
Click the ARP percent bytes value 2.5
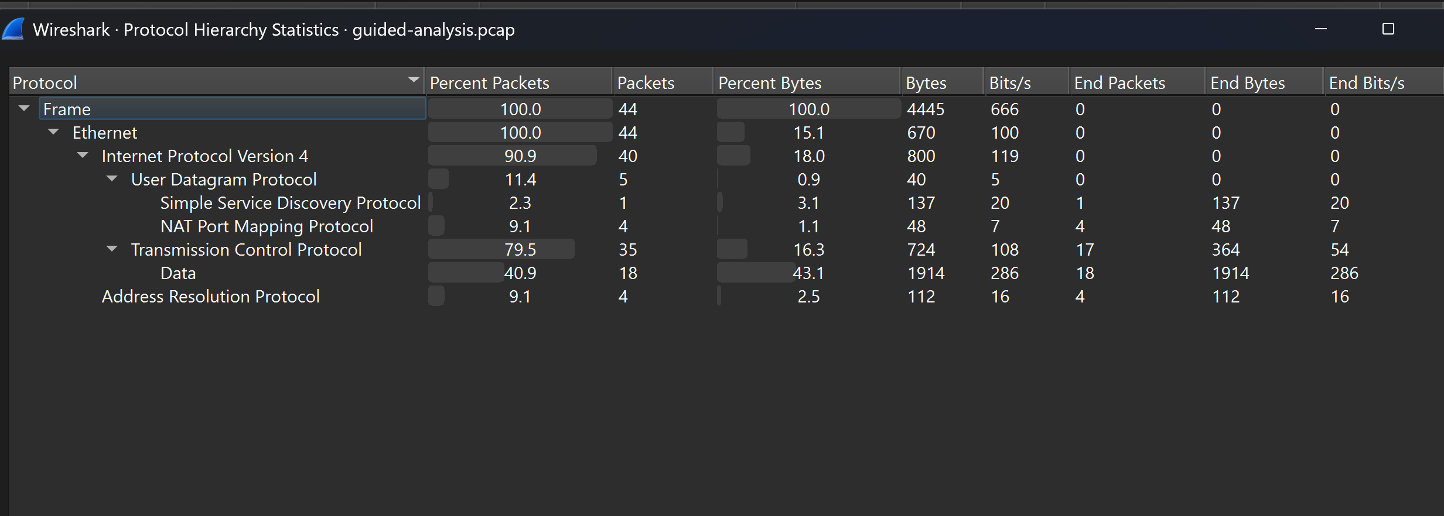[x=808, y=297]
